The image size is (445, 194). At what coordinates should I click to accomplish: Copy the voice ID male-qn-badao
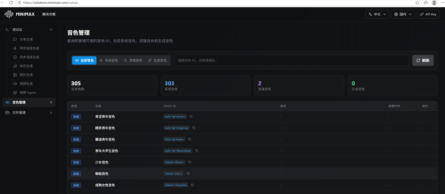tap(190, 139)
